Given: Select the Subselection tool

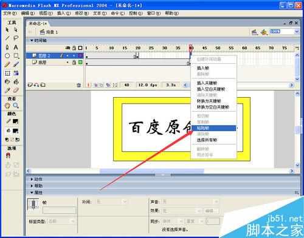Looking at the screenshot, I should click(16, 30).
